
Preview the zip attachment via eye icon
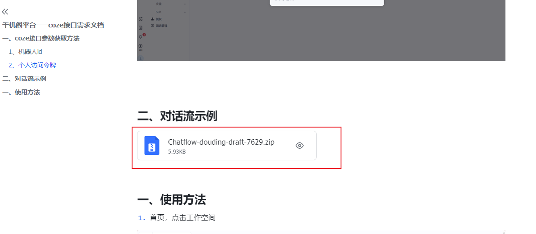(299, 146)
